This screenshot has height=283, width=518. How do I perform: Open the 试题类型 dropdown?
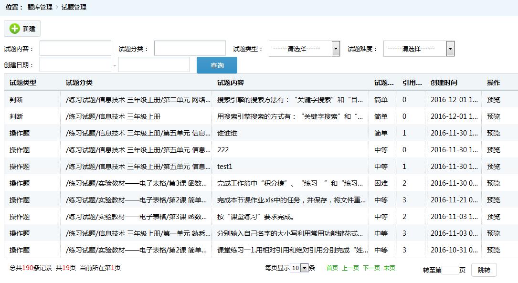click(x=304, y=49)
